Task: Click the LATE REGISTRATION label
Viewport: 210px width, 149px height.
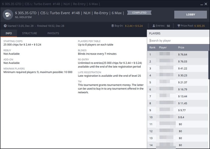Action: point(89,72)
